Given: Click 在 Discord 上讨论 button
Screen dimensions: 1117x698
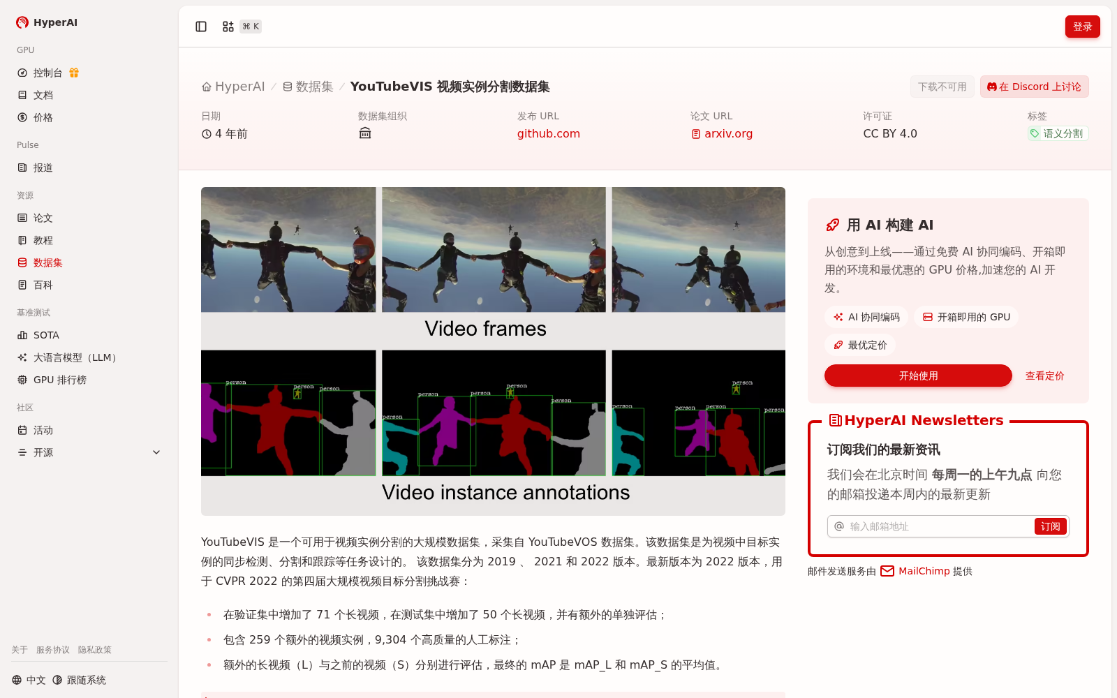Looking at the screenshot, I should click(1034, 87).
